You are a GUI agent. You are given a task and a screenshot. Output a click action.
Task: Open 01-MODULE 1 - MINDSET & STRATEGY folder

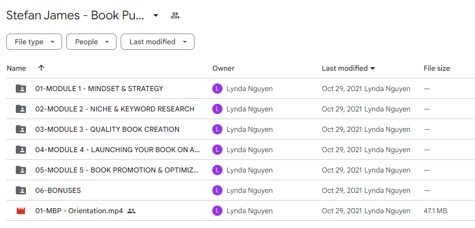(x=99, y=89)
